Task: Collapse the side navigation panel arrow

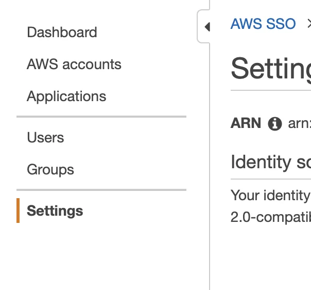Action: [x=207, y=27]
